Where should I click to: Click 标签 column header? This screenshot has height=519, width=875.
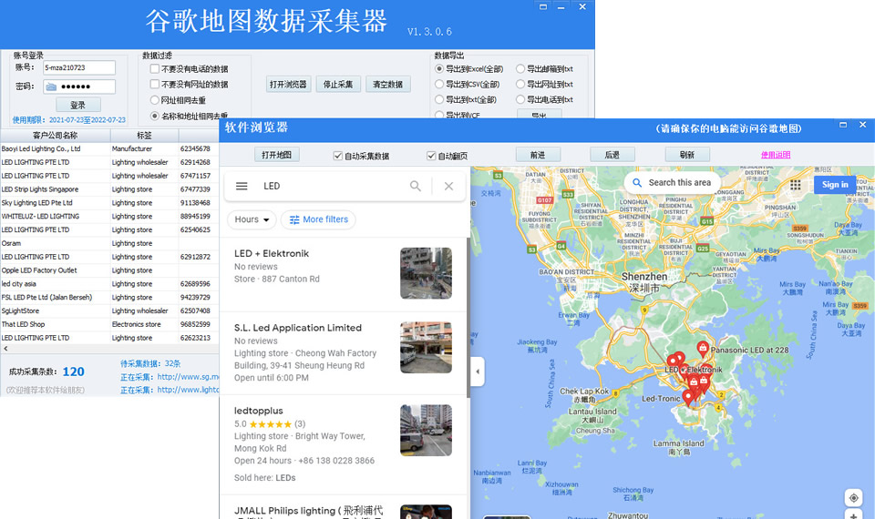coord(144,136)
